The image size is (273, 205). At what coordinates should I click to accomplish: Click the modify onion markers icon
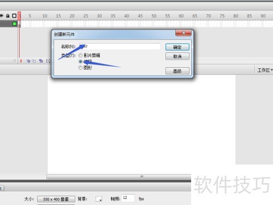[48, 61]
